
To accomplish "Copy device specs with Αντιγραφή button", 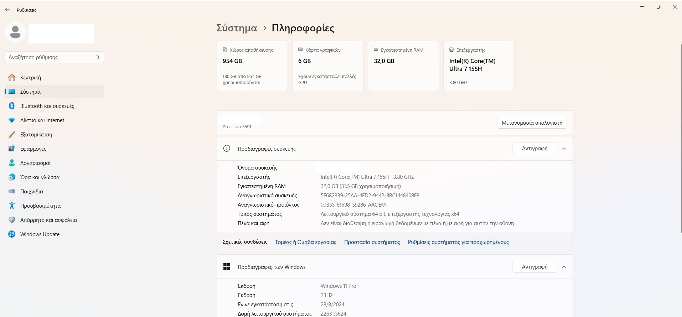I will coord(534,149).
